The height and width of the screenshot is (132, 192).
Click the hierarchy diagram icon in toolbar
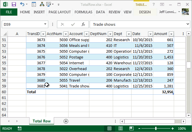[42, 4]
